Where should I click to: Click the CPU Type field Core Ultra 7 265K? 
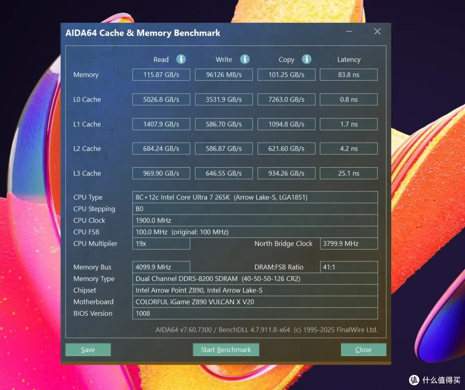tap(255, 197)
